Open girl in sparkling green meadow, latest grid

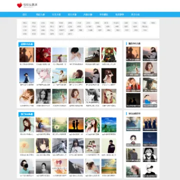coord(59,96)
